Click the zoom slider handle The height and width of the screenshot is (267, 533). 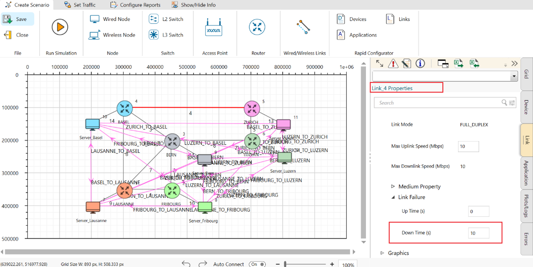tap(285, 264)
